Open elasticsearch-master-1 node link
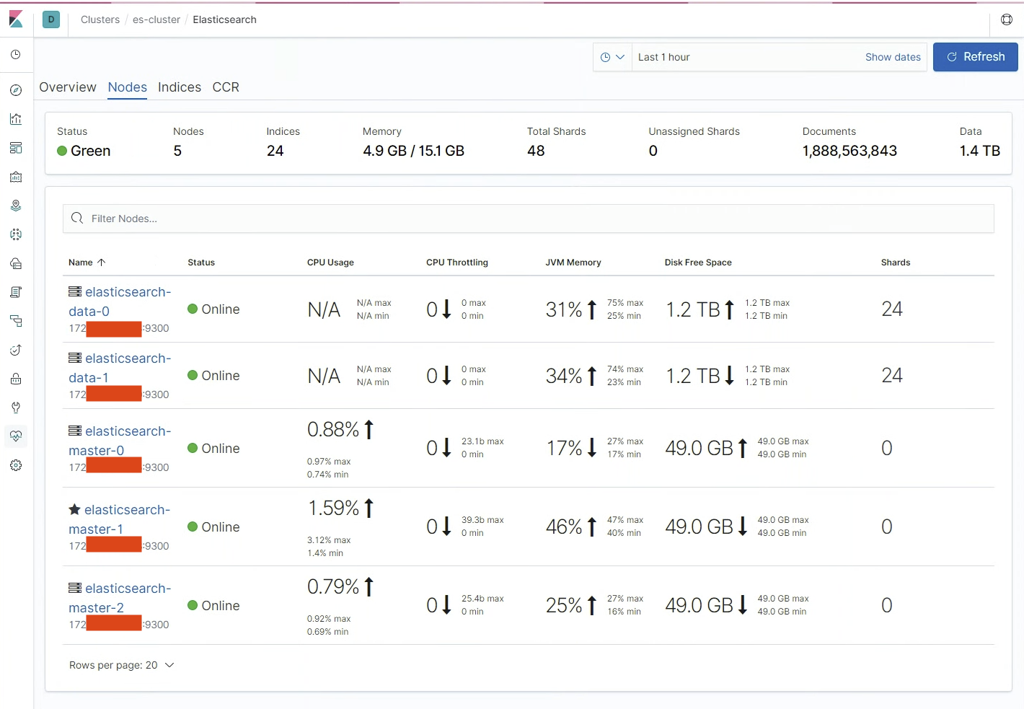1024x709 pixels. tap(120, 519)
